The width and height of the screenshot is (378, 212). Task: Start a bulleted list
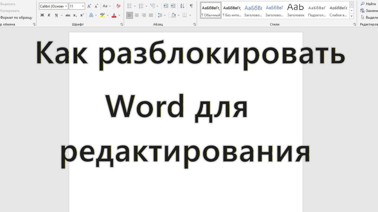click(x=129, y=6)
